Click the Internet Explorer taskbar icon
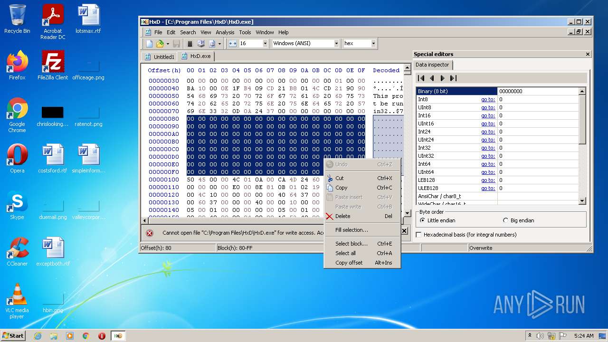 click(38, 336)
